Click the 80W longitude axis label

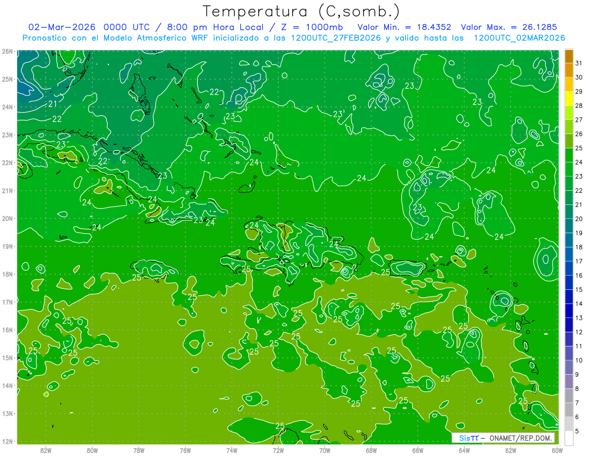92,450
